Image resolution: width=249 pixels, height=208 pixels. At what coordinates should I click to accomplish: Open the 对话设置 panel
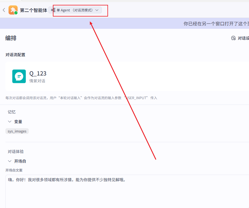pyautogui.click(x=240, y=38)
